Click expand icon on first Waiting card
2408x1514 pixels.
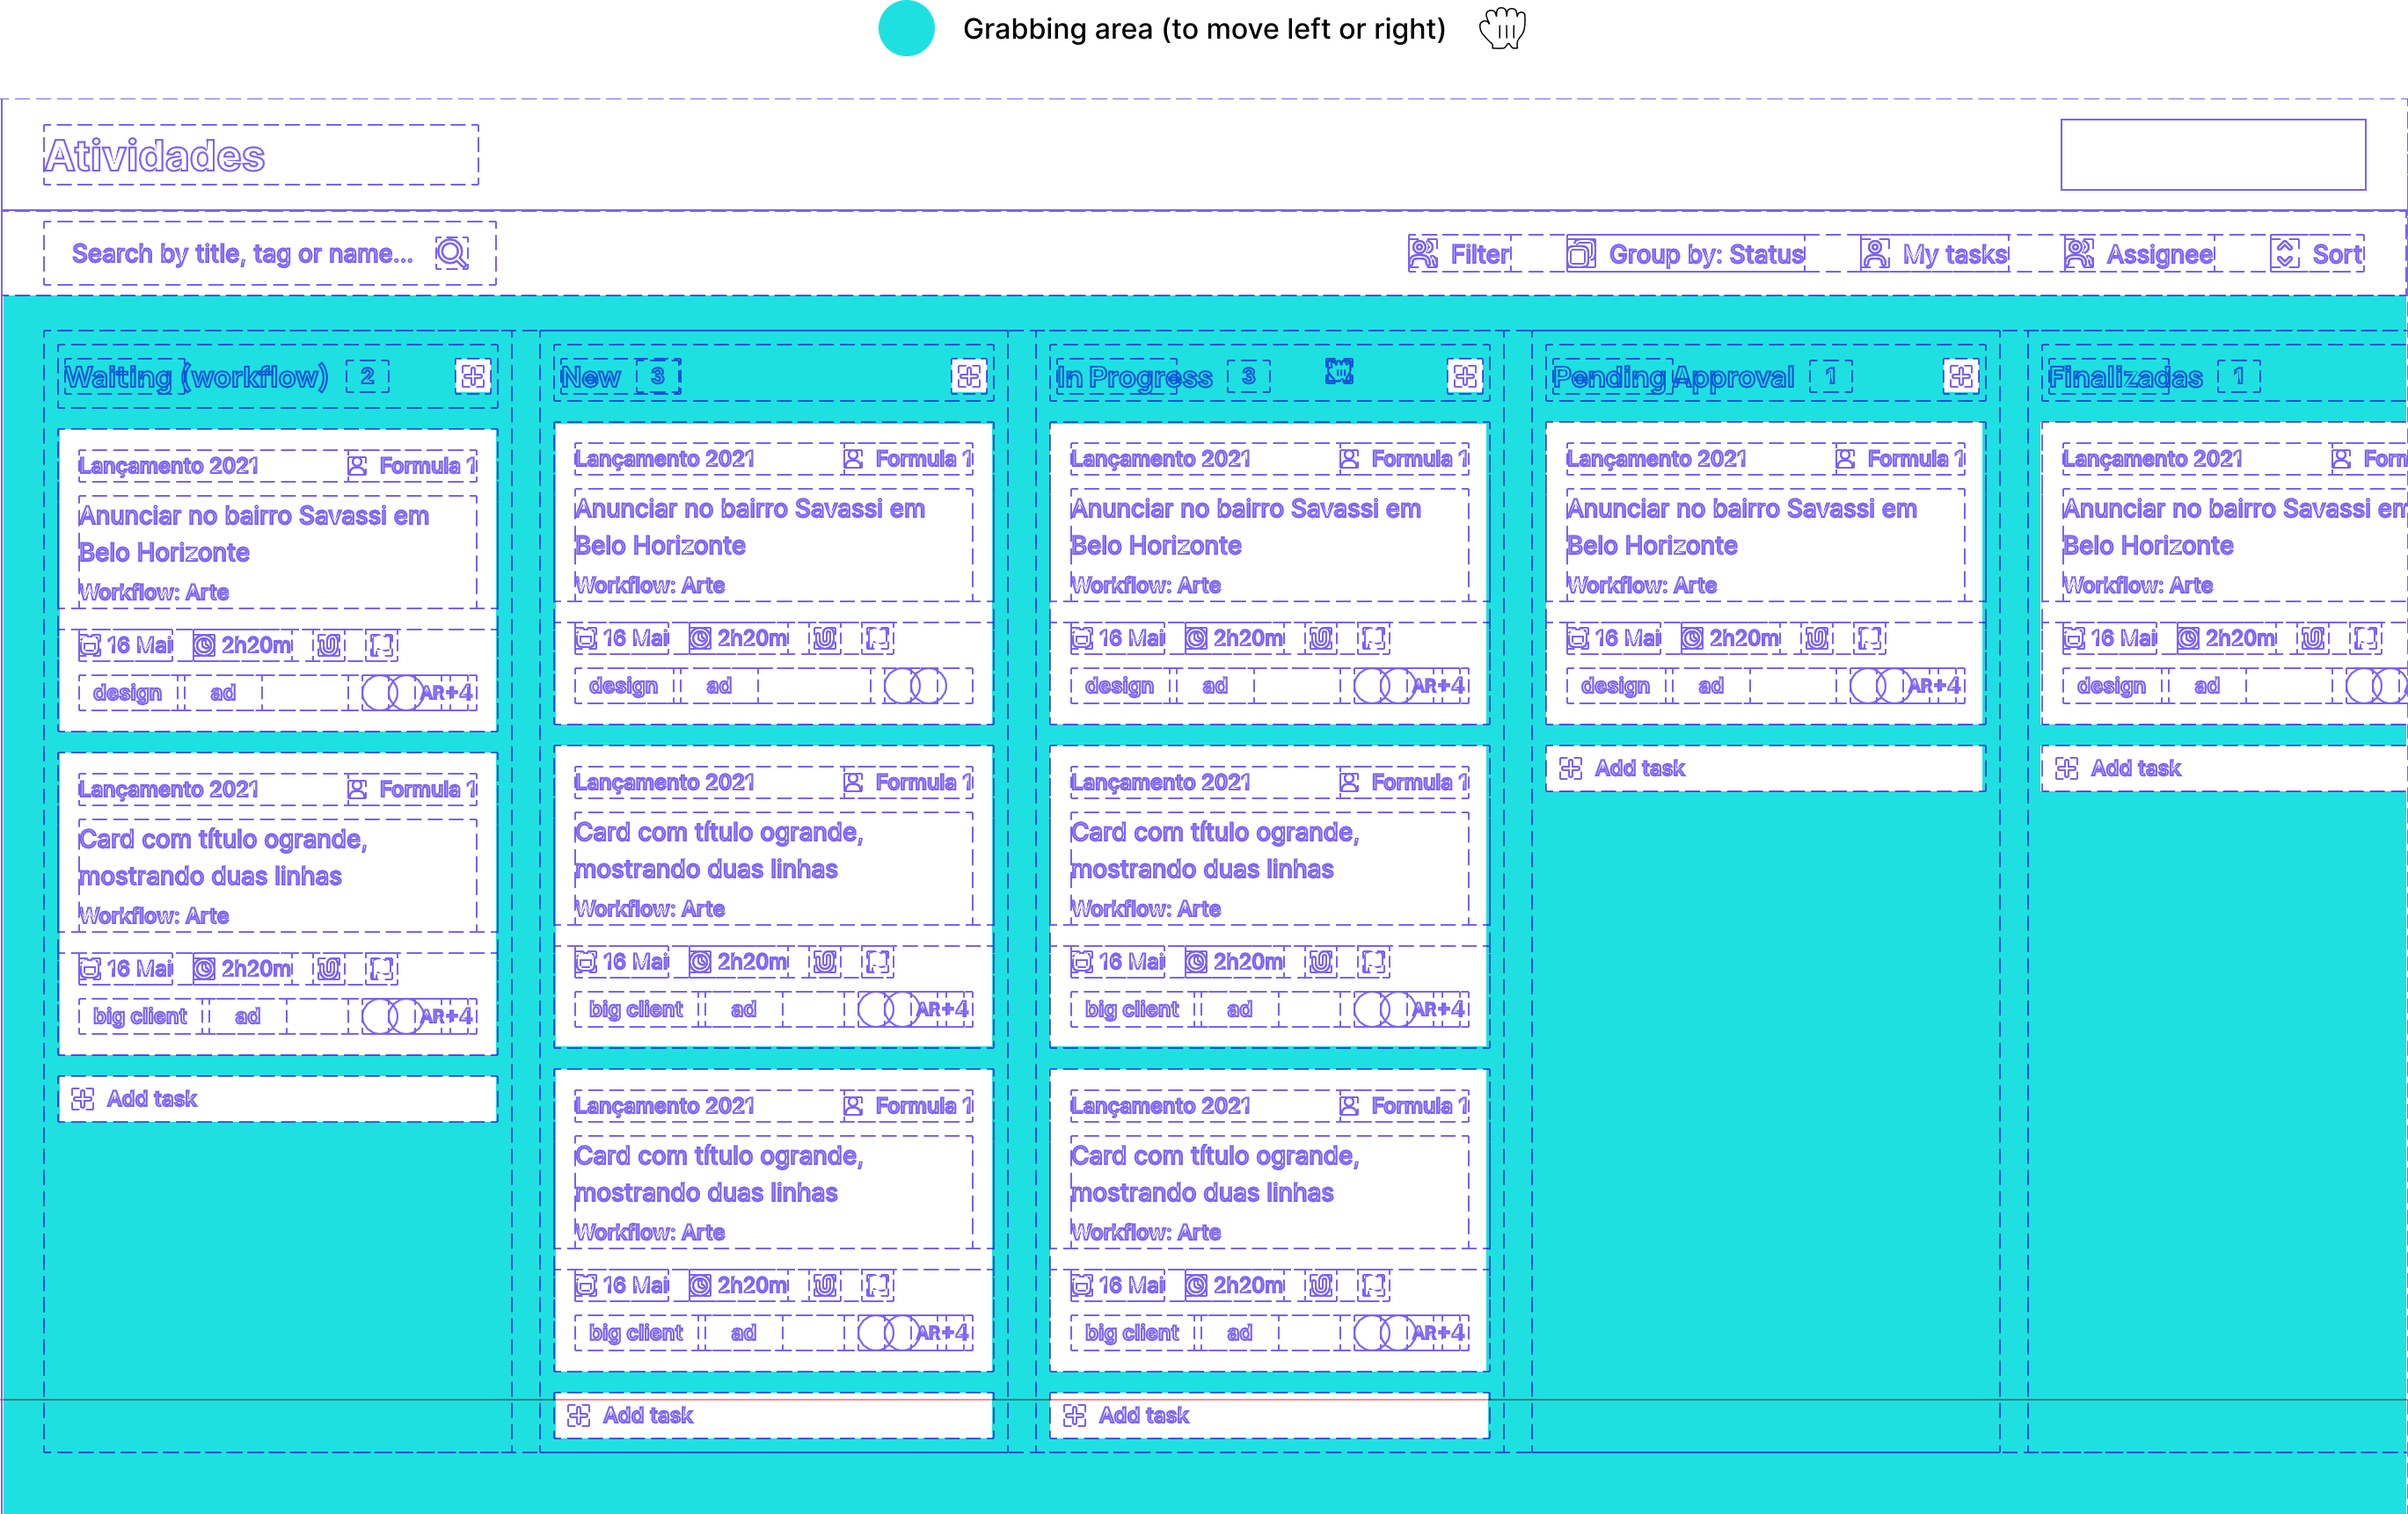381,645
